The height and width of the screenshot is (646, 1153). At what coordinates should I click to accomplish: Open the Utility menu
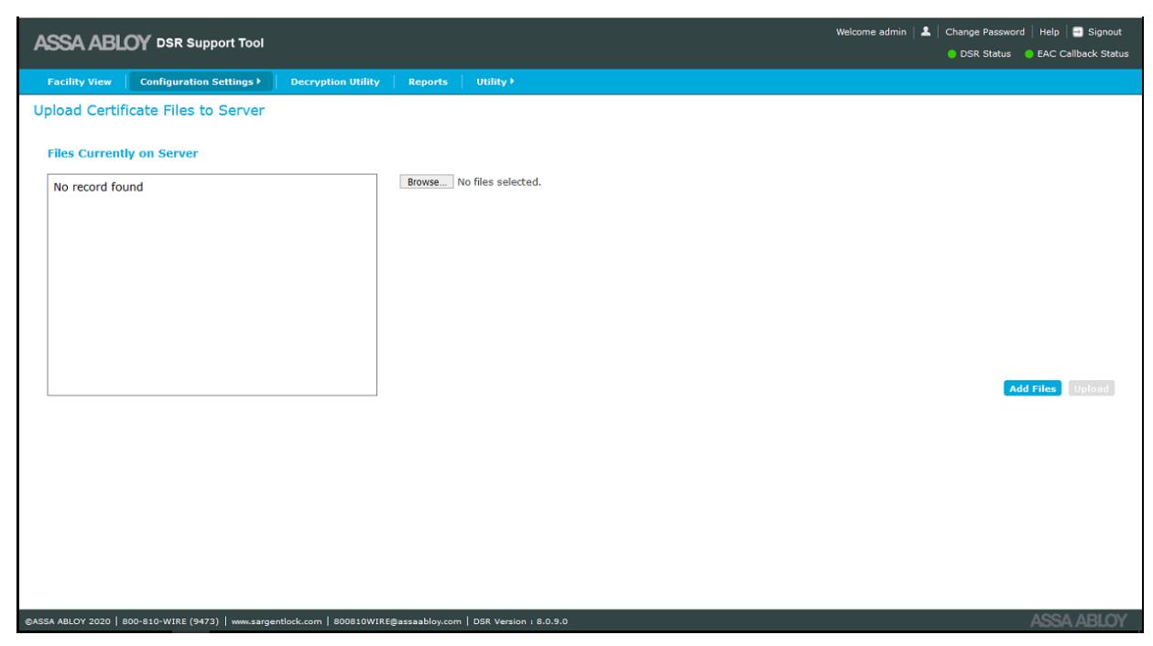click(x=494, y=82)
